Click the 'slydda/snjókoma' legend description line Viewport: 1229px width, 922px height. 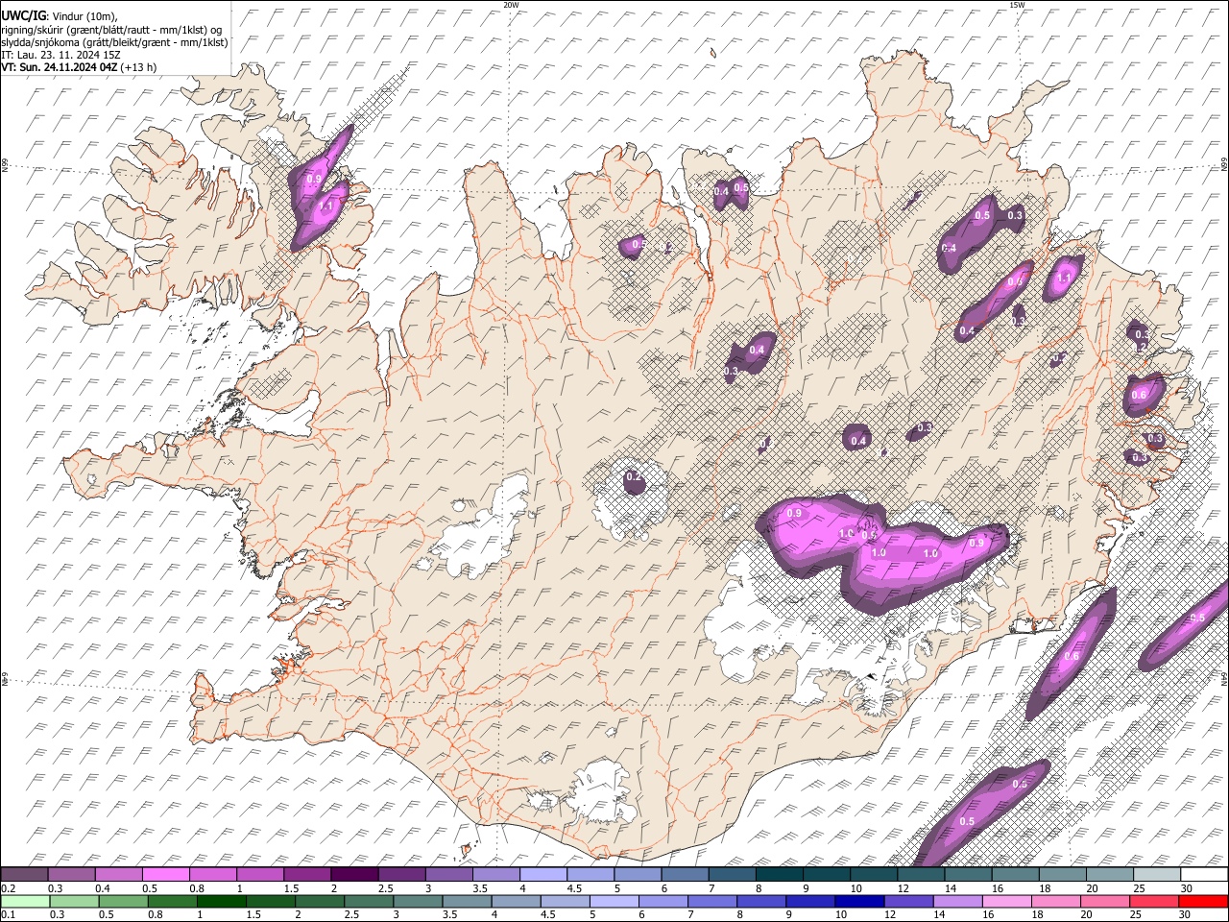click(114, 42)
